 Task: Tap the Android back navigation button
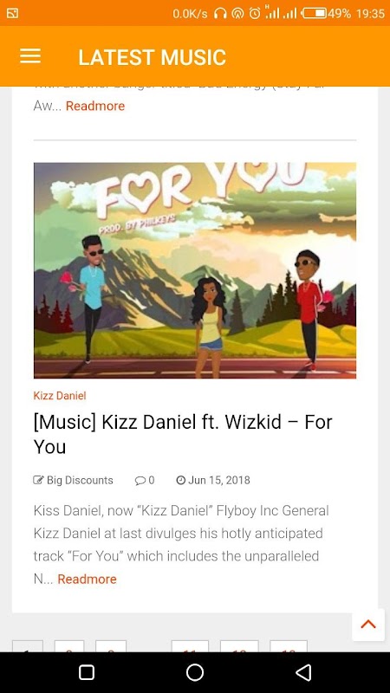tap(303, 672)
